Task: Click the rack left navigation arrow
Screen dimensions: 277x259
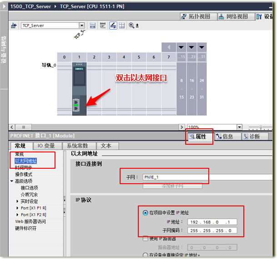Action: (x=169, y=47)
